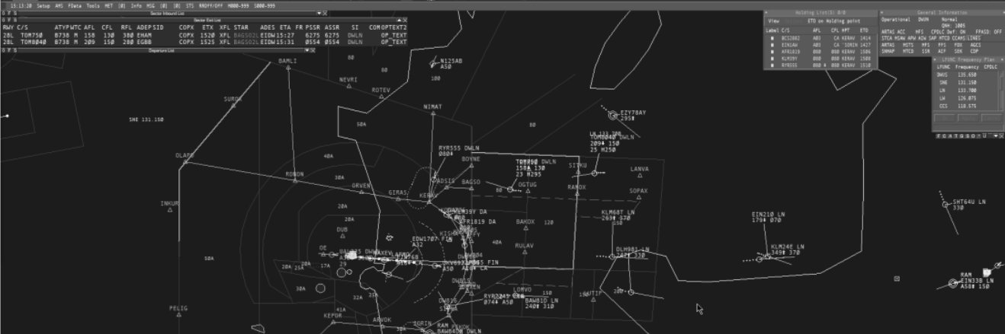Click the S icon on Sector Exit List
The width and height of the screenshot is (1005, 334).
click(x=14, y=19)
